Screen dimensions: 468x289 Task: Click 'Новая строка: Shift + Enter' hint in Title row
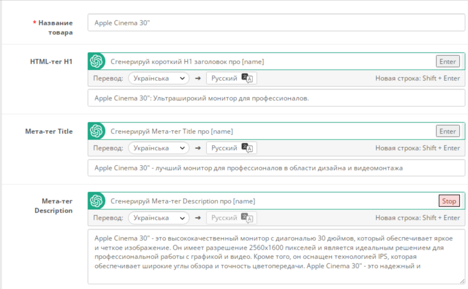pos(418,148)
